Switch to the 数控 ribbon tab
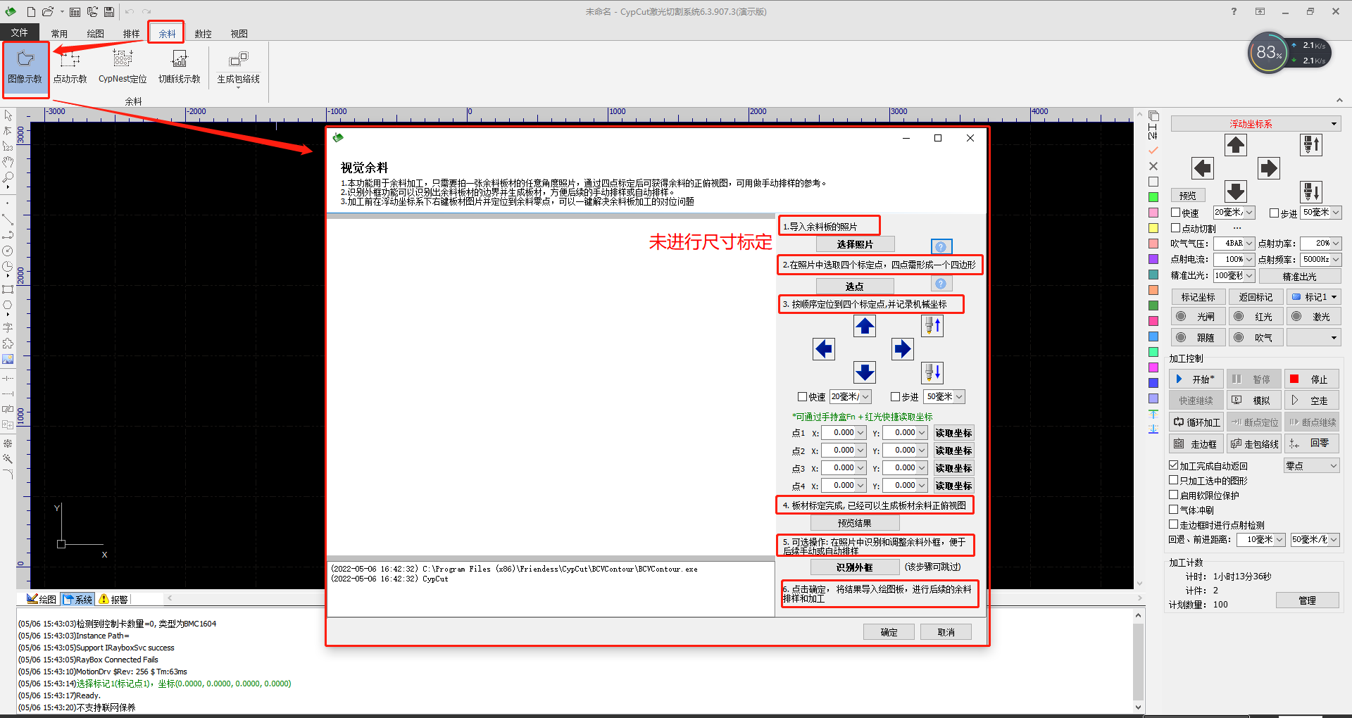The image size is (1352, 718). (x=203, y=34)
